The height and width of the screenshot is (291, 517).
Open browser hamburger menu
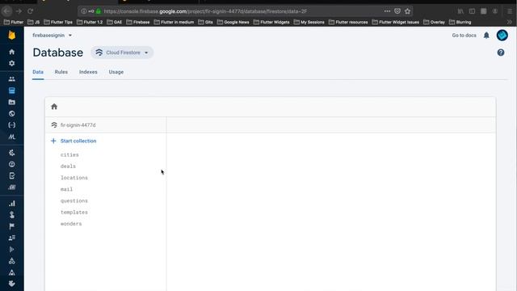tap(510, 11)
